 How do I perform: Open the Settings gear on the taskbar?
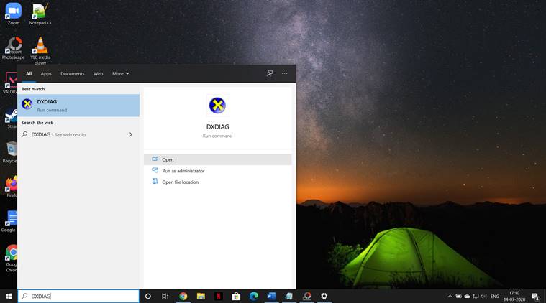click(324, 296)
